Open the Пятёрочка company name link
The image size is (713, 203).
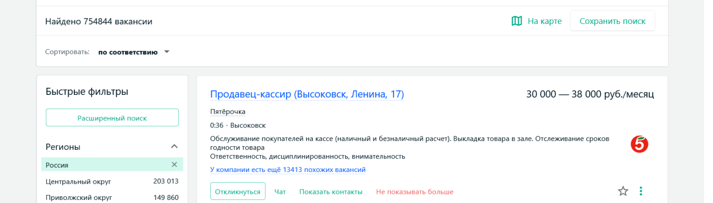[228, 111]
